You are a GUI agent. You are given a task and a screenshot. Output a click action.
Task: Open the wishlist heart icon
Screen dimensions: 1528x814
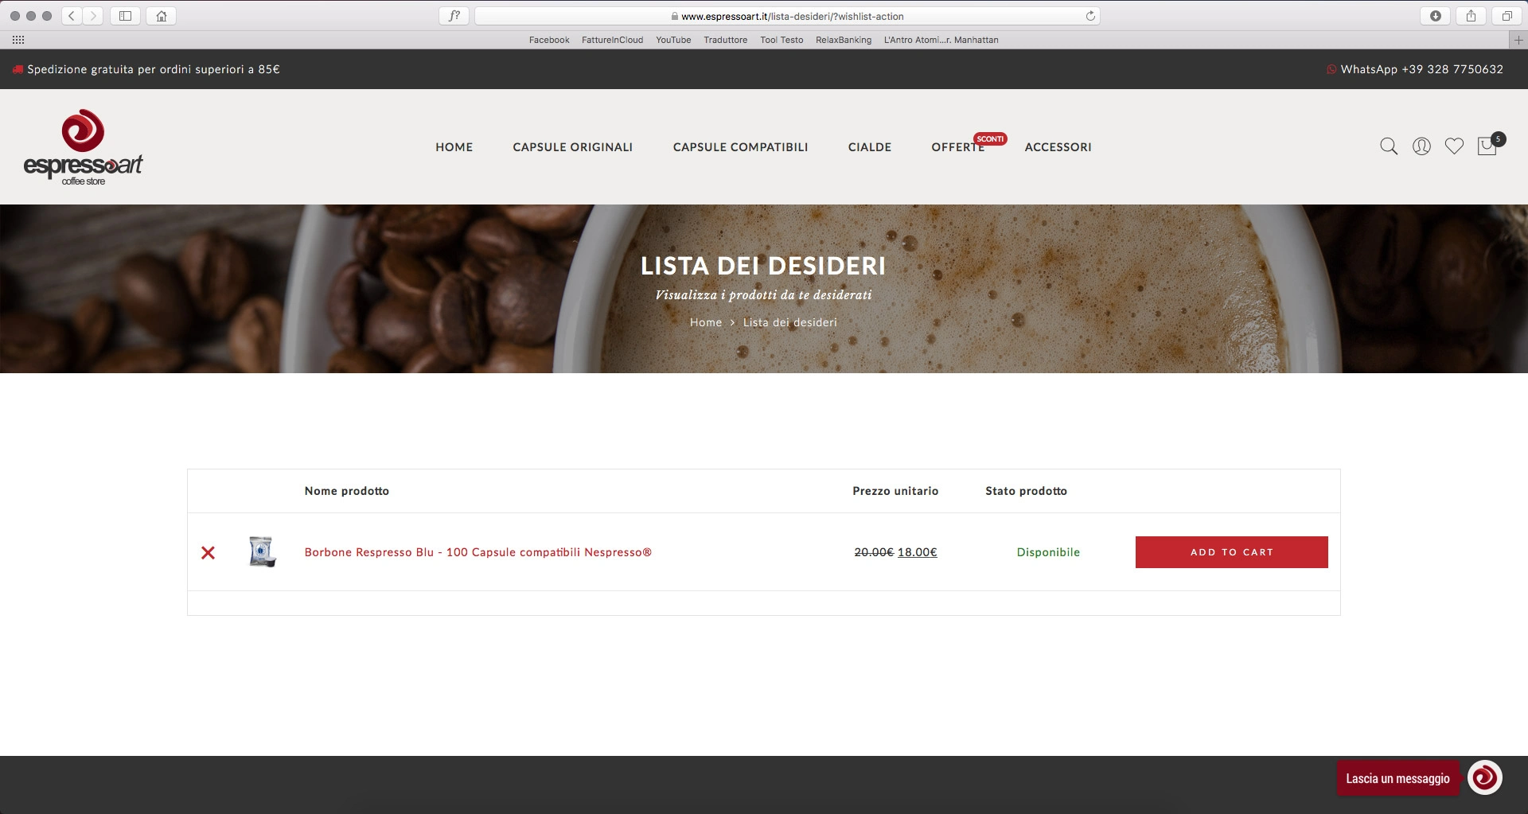(x=1454, y=146)
